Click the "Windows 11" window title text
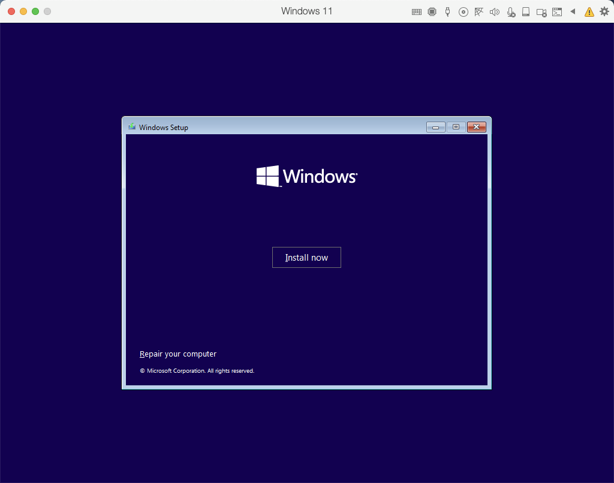The width and height of the screenshot is (614, 483). [x=306, y=11]
